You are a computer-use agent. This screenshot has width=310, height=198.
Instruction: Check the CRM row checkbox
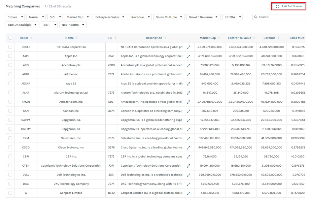coord(10,138)
